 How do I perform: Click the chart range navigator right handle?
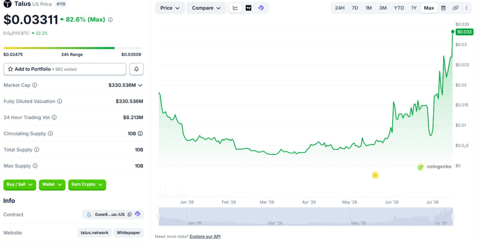point(453,217)
